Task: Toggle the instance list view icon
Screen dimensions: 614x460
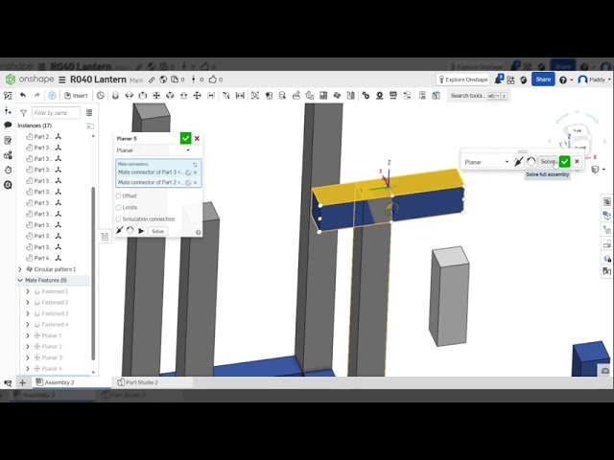Action: coord(89,113)
